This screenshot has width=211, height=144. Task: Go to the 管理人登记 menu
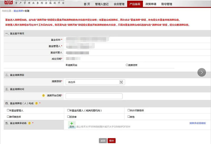[102, 4]
